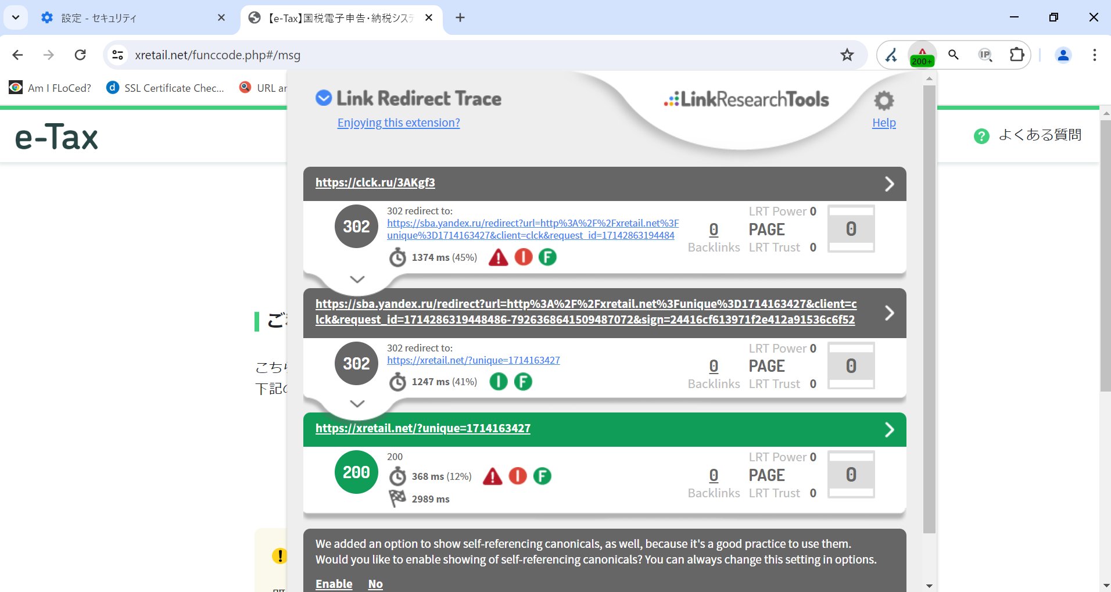Click the warning triangle in the 200 result

[492, 476]
